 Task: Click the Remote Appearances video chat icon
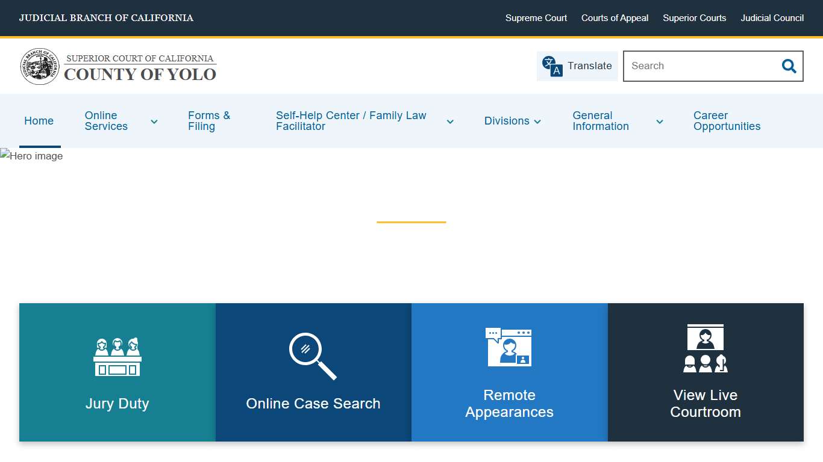coord(509,347)
